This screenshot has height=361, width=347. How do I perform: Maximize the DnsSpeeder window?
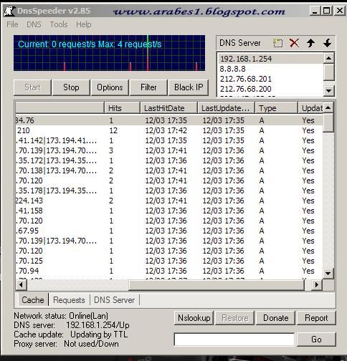(327, 11)
